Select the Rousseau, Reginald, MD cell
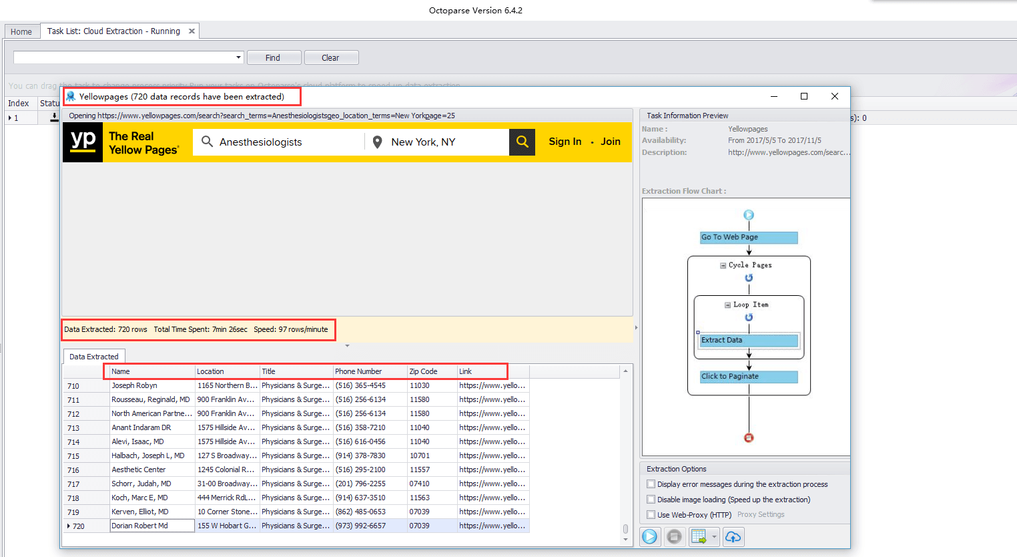Screen dimensions: 1017x557 click(152, 399)
